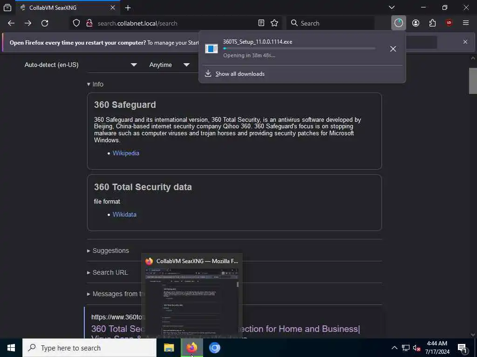Image resolution: width=477 pixels, height=357 pixels.
Task: Dismiss the Open Firefox startup notification
Action: (465, 42)
